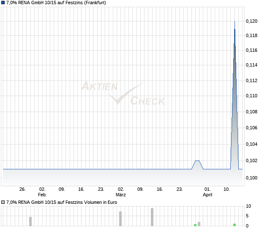Click the price axis label 0,106
Viewport: 262px width, 230px height.
coord(251,128)
